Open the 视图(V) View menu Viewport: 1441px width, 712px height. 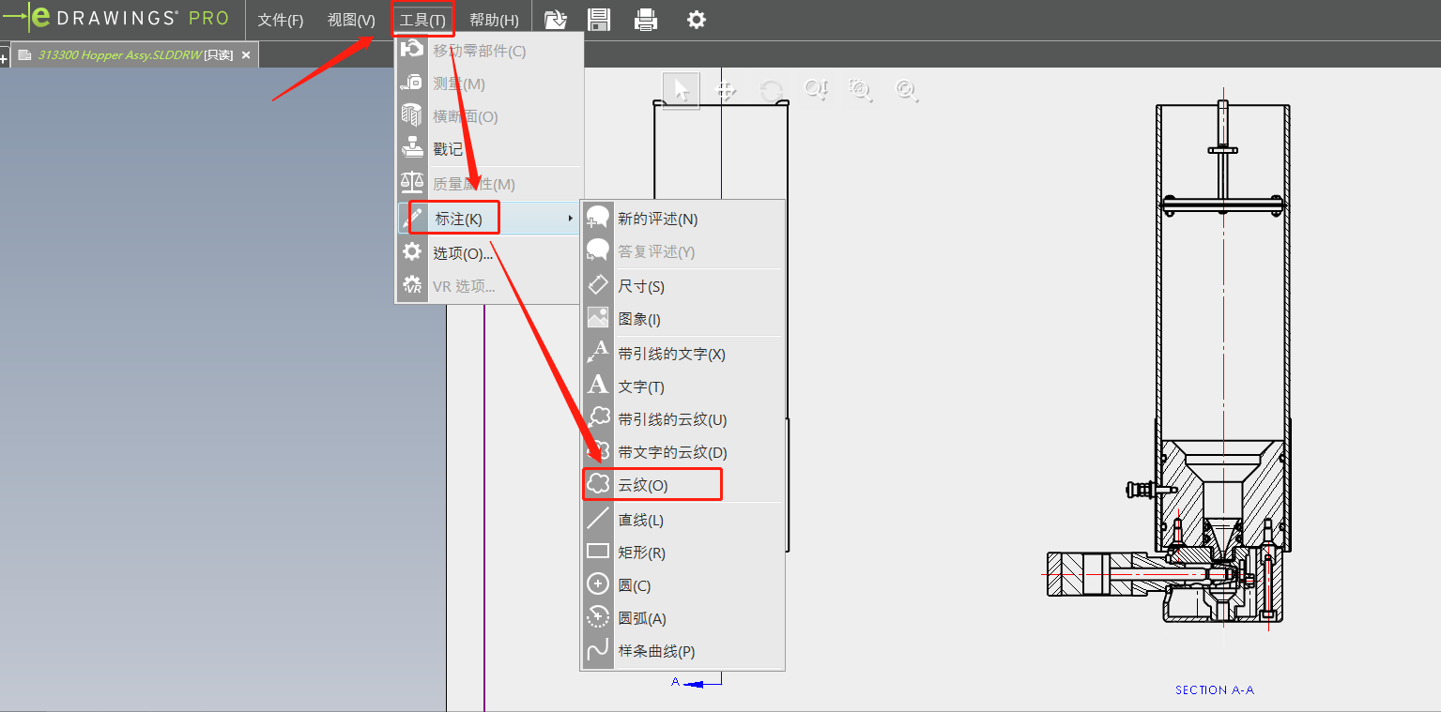tap(351, 20)
